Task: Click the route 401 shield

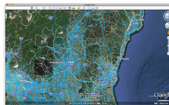Action: pos(21,39)
